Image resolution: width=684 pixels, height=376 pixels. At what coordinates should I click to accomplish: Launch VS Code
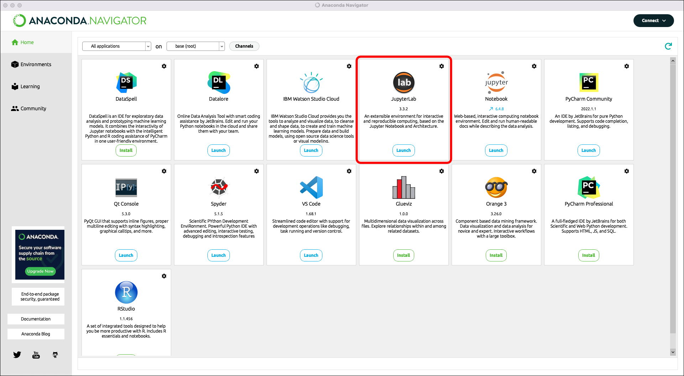click(x=311, y=255)
